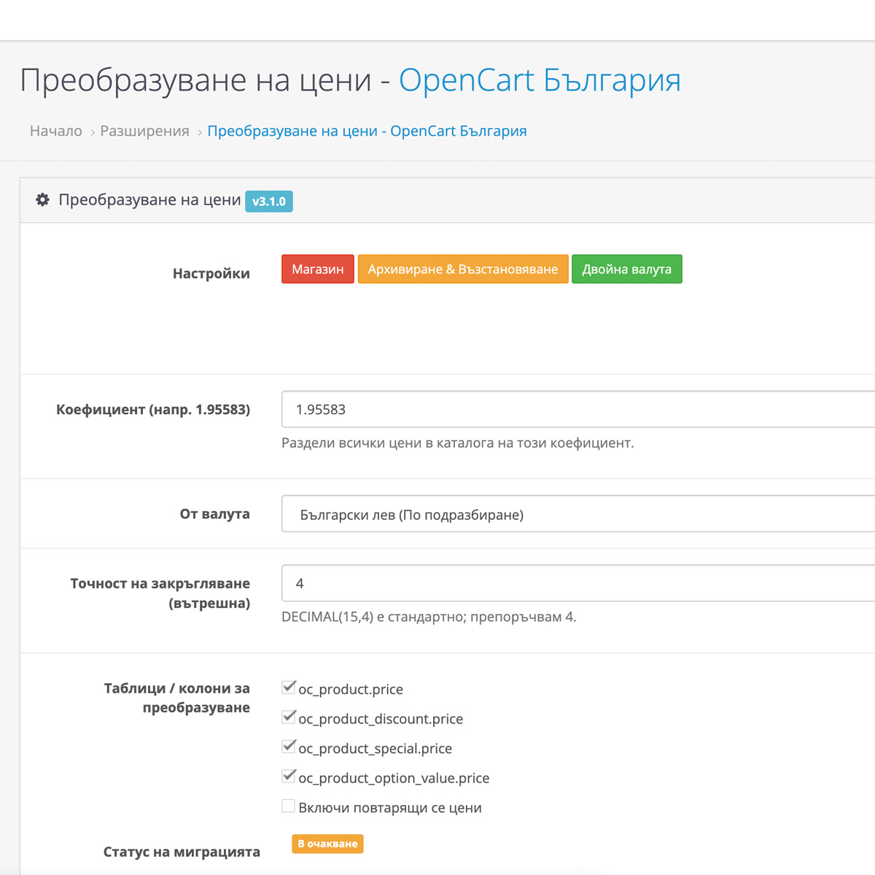875x875 pixels.
Task: Open 'Разширения' breadcrumb link
Action: [x=144, y=131]
